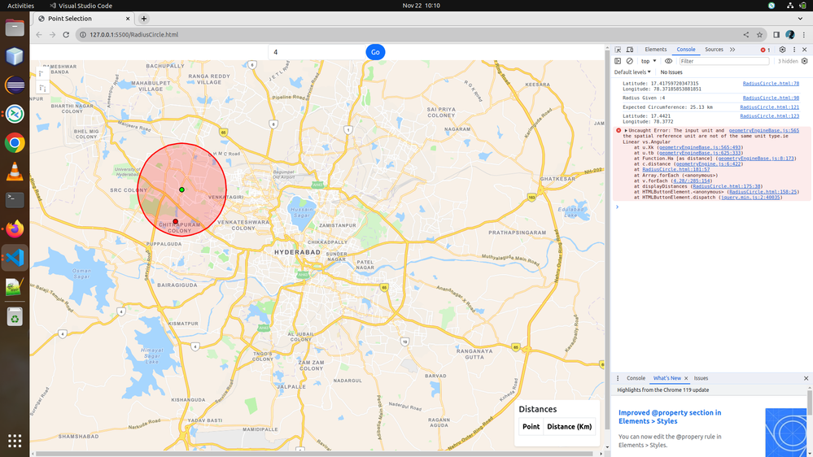Screen dimensions: 813x457
Task: Click the red marker point on the map
Action: point(175,222)
